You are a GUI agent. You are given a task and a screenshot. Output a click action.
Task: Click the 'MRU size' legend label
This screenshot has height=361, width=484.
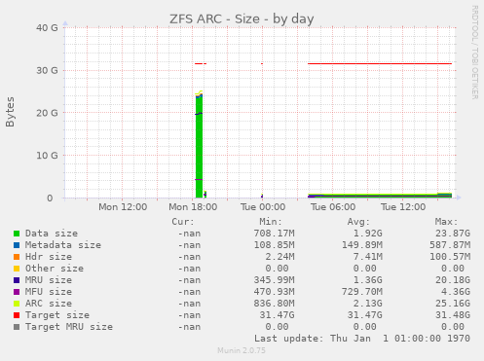(x=49, y=280)
